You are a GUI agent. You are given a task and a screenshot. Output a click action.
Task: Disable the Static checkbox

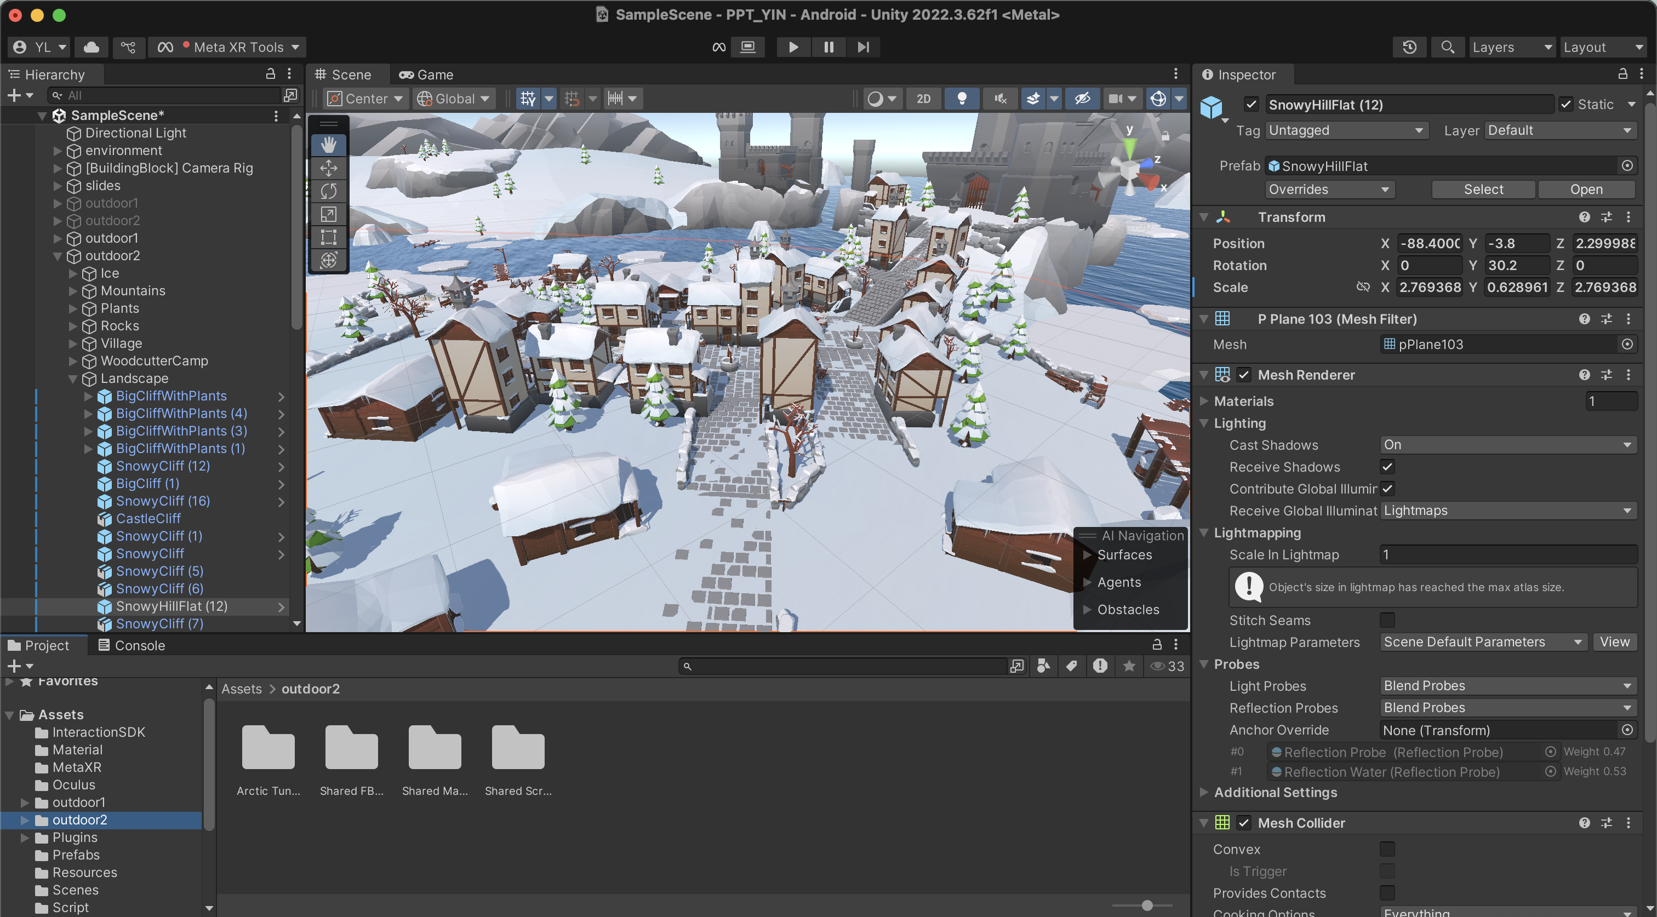click(x=1565, y=104)
